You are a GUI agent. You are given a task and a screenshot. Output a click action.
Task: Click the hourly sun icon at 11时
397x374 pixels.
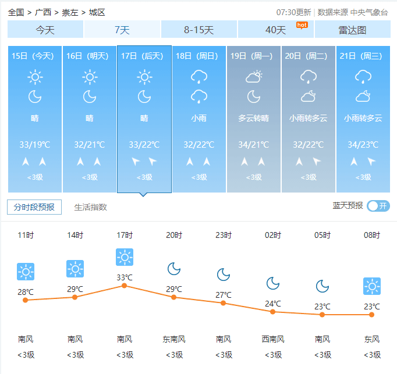click(26, 272)
